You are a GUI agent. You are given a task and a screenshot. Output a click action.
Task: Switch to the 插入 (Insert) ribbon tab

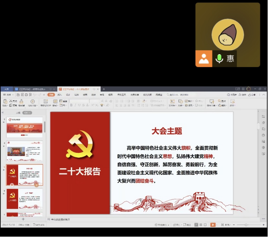pyautogui.click(x=60, y=95)
